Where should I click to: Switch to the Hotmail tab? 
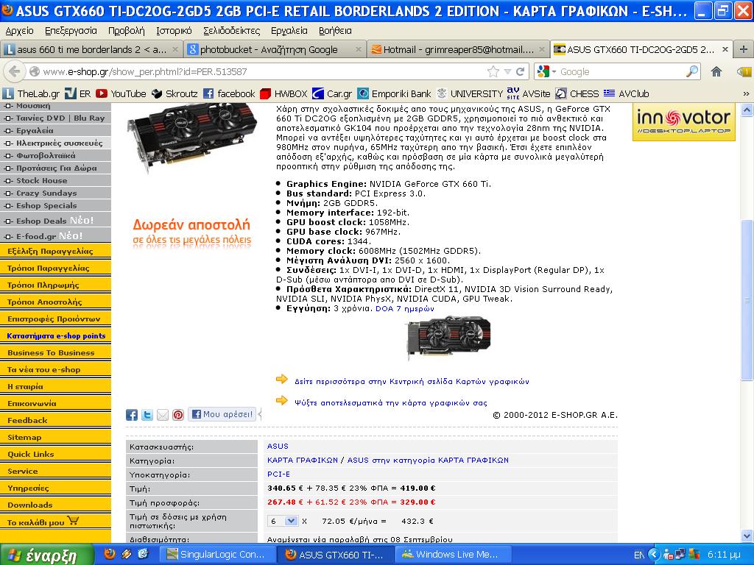pyautogui.click(x=458, y=49)
